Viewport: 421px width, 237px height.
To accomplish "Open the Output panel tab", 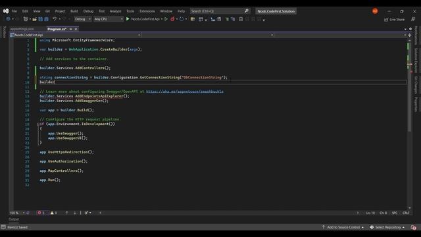I will [x=14, y=219].
